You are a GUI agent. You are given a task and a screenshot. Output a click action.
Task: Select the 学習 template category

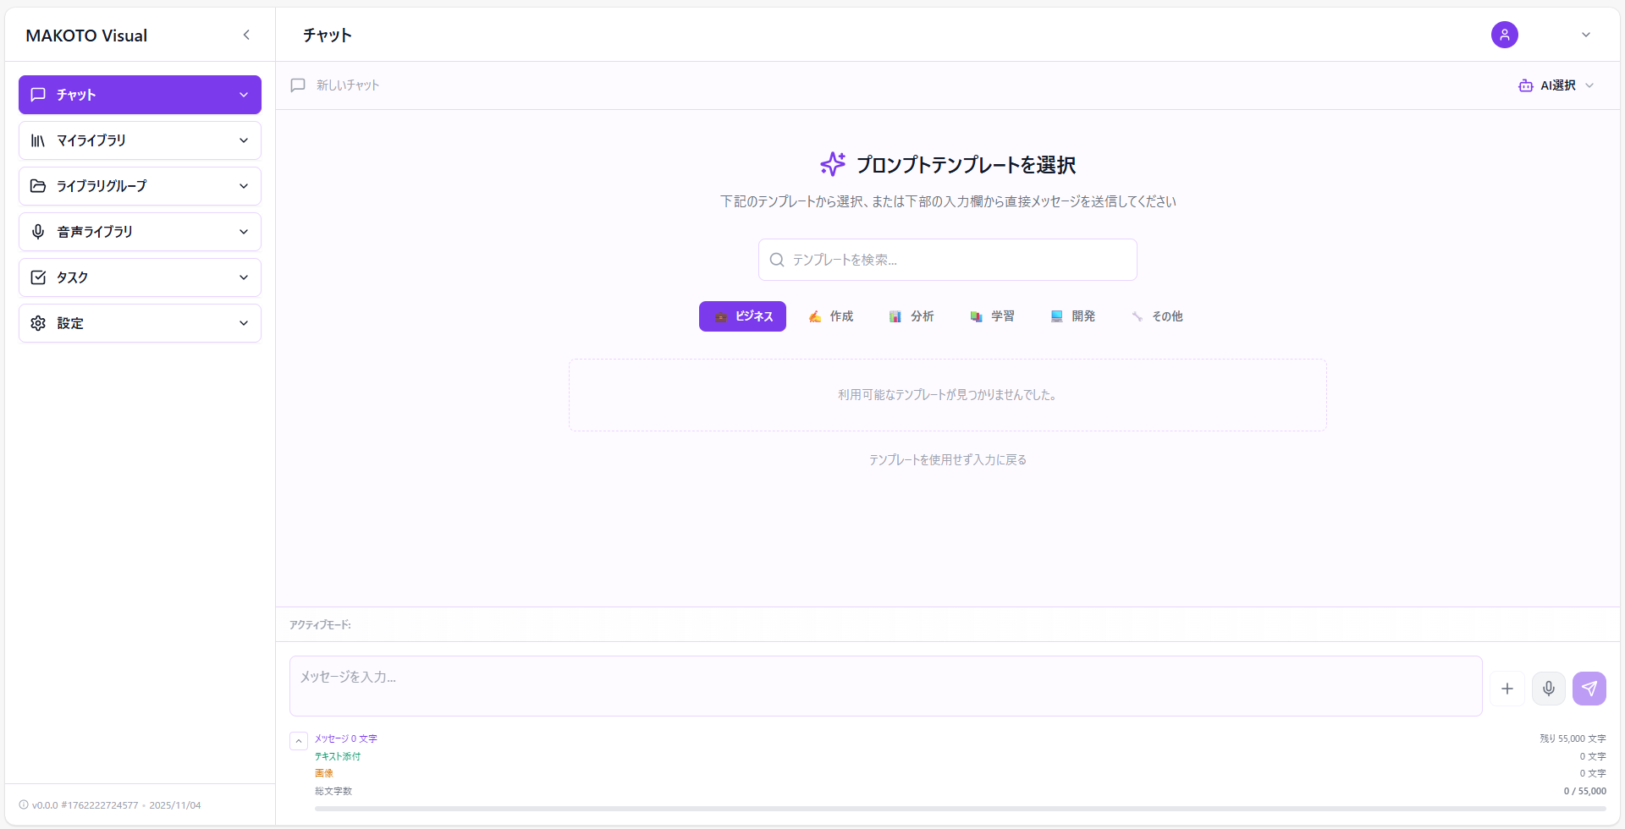coord(993,316)
